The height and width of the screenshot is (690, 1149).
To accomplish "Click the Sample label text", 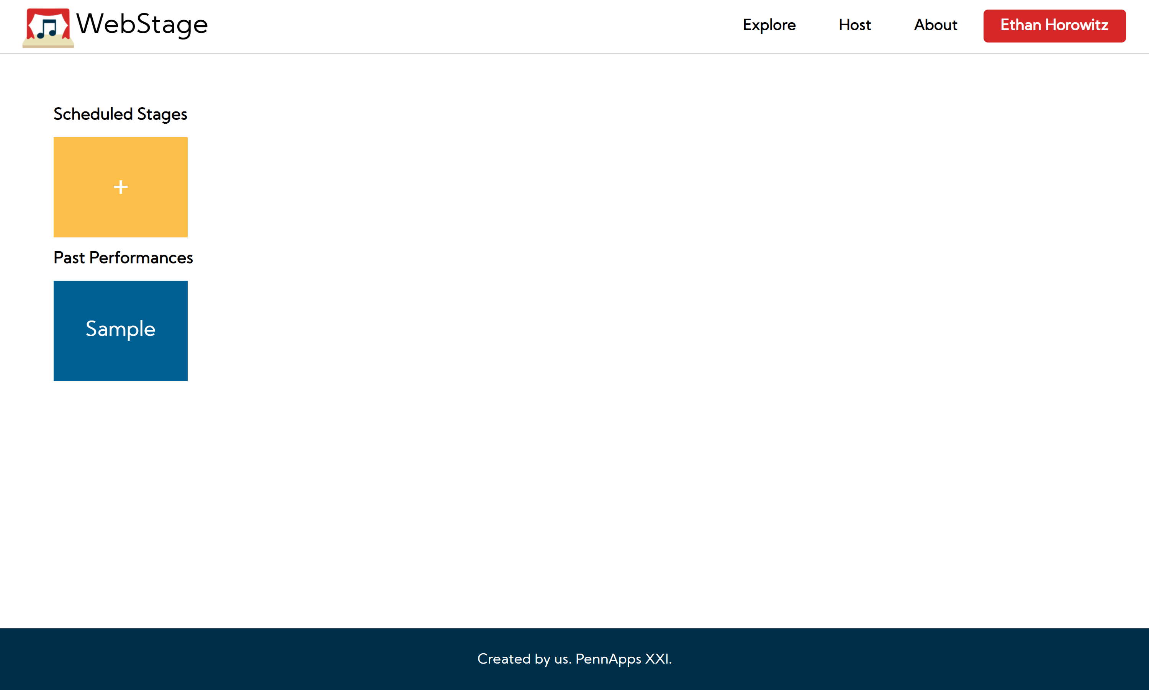I will coord(120,329).
